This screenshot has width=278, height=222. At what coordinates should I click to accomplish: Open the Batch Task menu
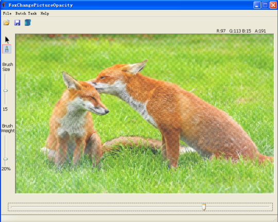click(x=26, y=13)
